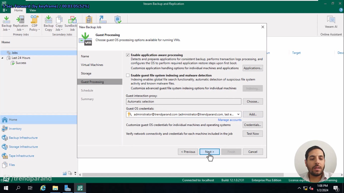
Task: Switch to the Home ribbon tab
Action: 18,10
